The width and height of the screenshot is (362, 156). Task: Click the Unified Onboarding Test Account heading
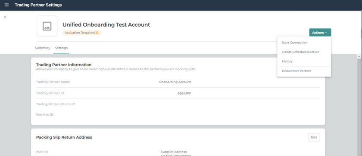pyautogui.click(x=106, y=24)
